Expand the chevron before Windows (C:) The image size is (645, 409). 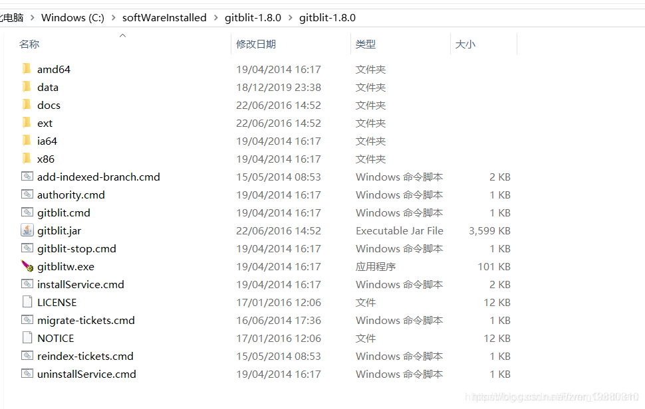pos(33,18)
